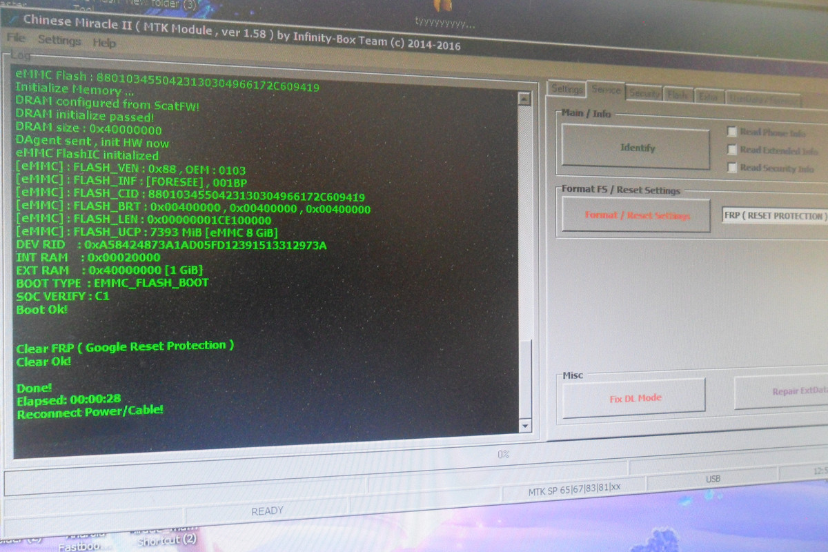Image resolution: width=828 pixels, height=552 pixels.
Task: Switch to the Security tab
Action: tap(644, 93)
